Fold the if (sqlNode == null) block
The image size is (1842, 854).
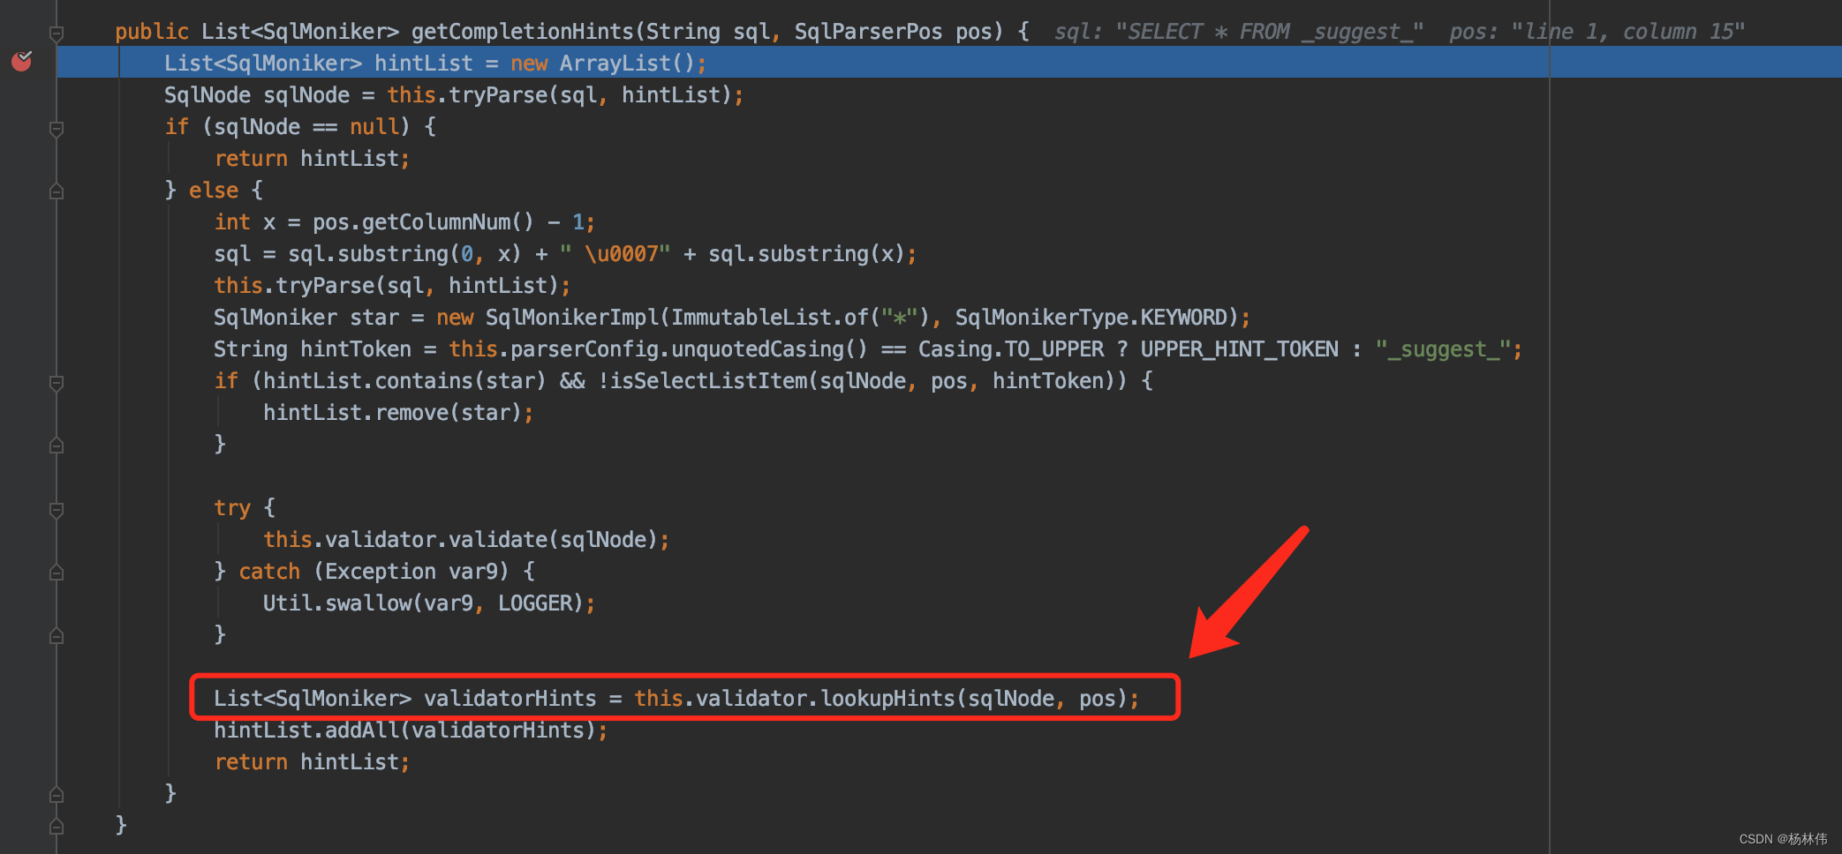click(x=57, y=129)
